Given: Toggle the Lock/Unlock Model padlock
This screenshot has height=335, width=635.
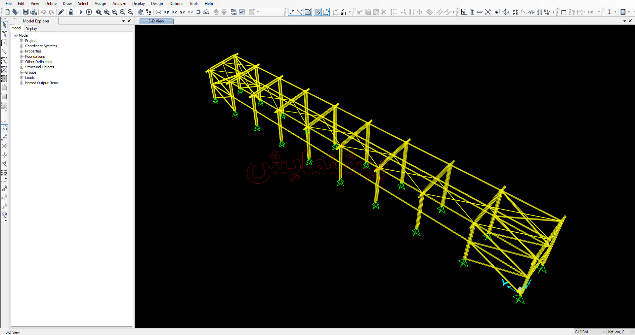Looking at the screenshot, I should click(71, 12).
